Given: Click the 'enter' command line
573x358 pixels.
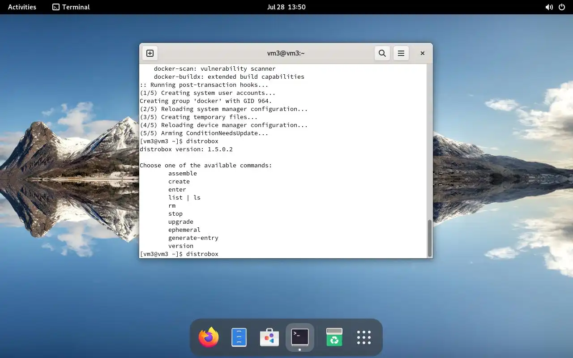Looking at the screenshot, I should click(x=177, y=190).
